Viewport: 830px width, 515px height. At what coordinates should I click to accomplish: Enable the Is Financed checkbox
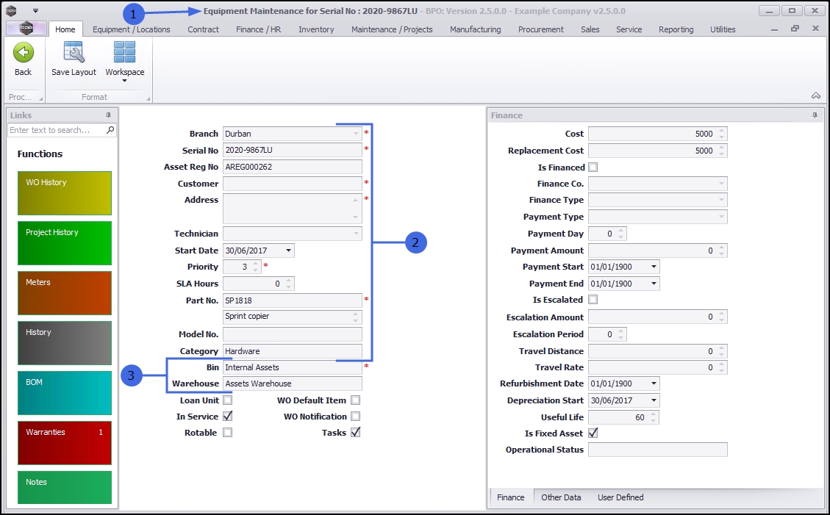pos(593,168)
